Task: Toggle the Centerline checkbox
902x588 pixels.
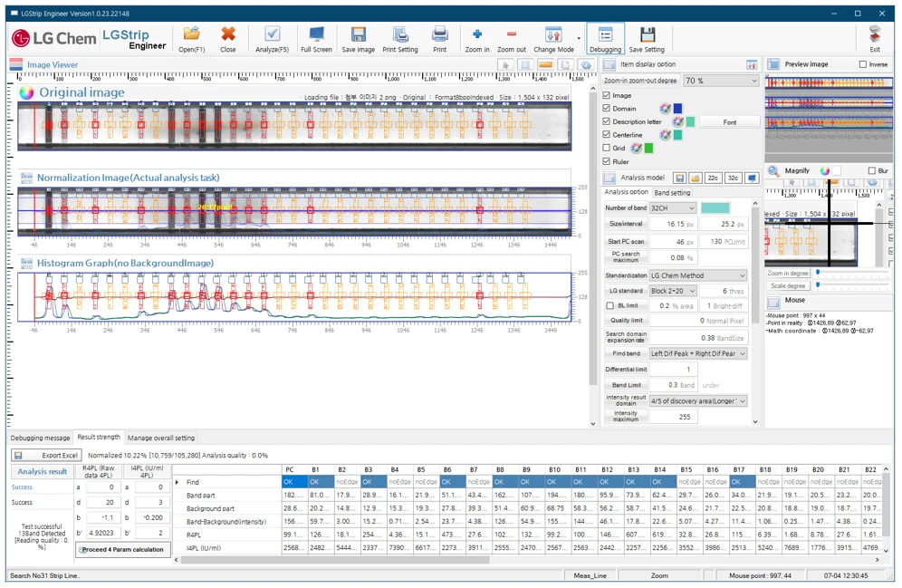Action: point(607,135)
